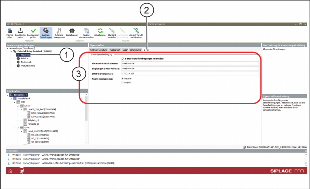This screenshot has width=310, height=189.
Task: Select L3St3_SX1V2[328957955] station
Action: pos(43,113)
